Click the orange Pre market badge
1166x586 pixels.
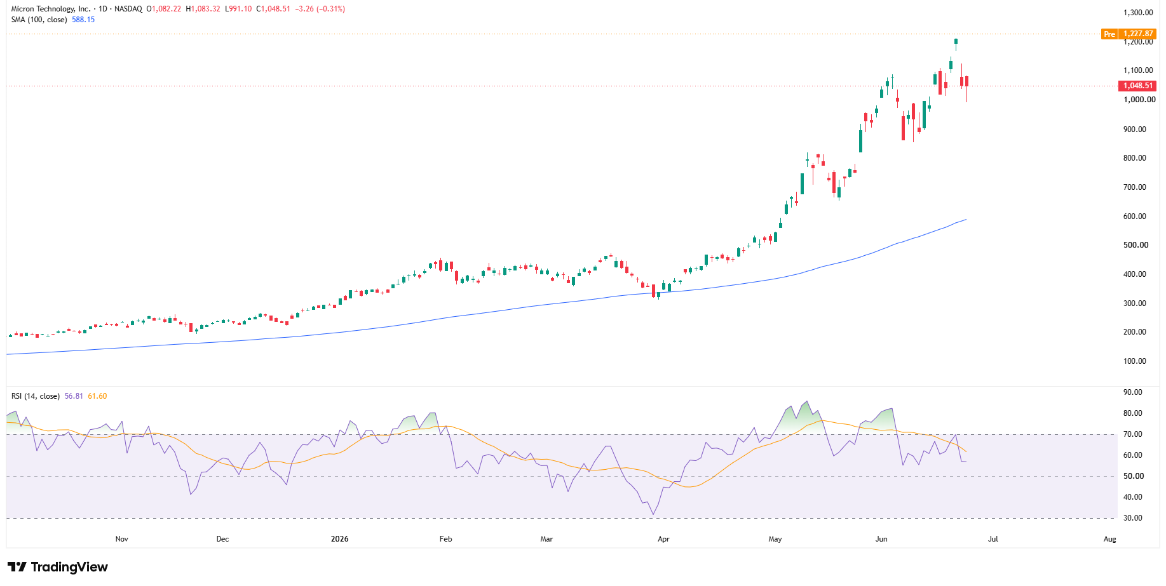click(1109, 34)
